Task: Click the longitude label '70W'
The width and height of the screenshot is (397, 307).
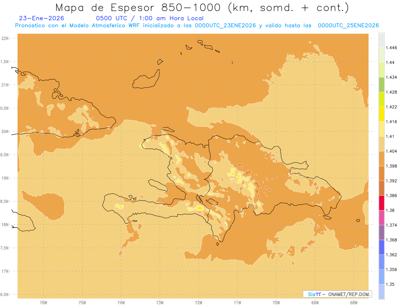Action: 276,303
